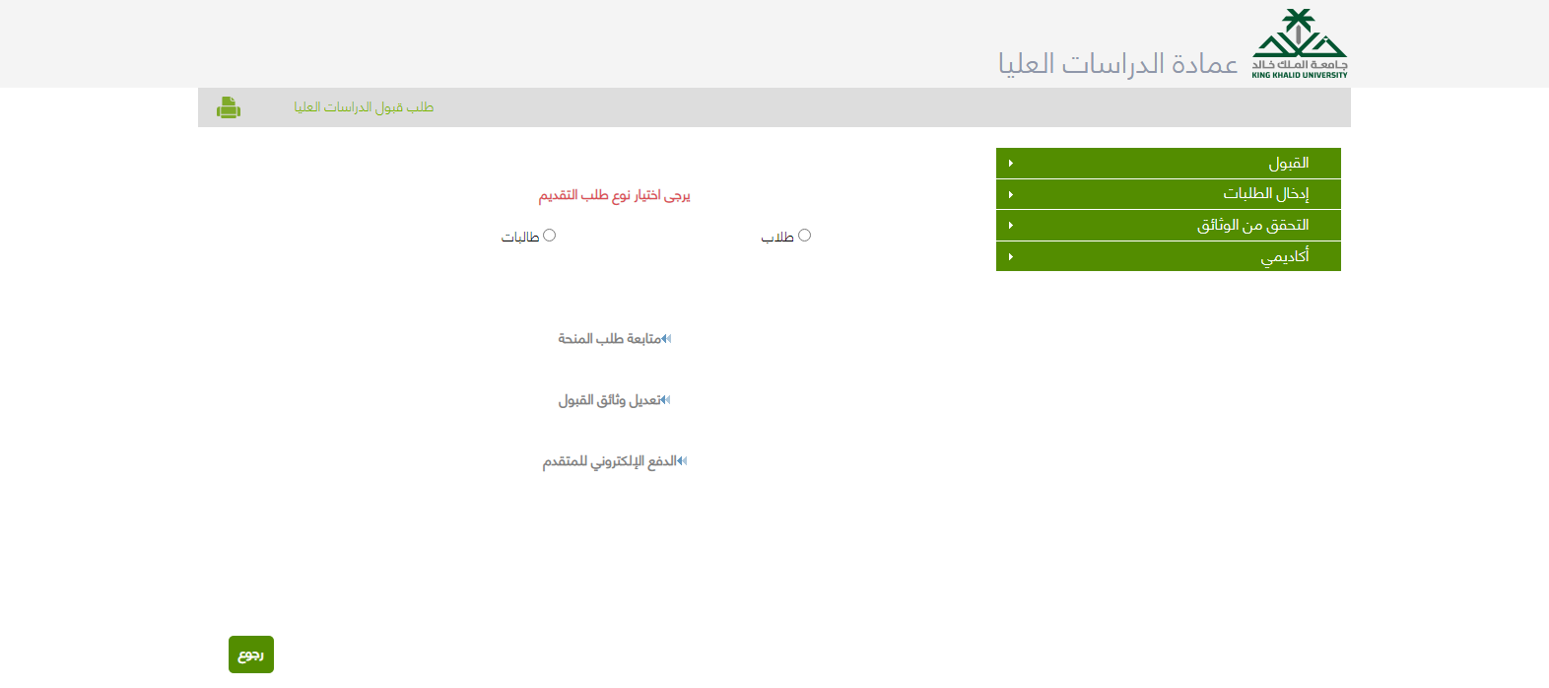Open the القبول menu item
1549x688 pixels.
tap(1288, 164)
